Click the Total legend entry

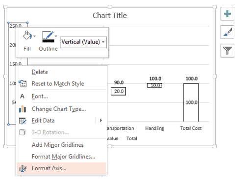132,139
